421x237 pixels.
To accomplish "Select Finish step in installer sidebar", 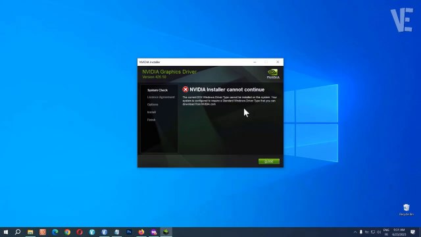I will tap(151, 120).
